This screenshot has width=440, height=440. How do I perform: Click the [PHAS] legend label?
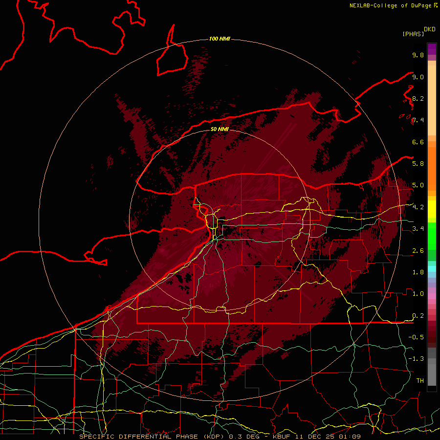click(413, 34)
